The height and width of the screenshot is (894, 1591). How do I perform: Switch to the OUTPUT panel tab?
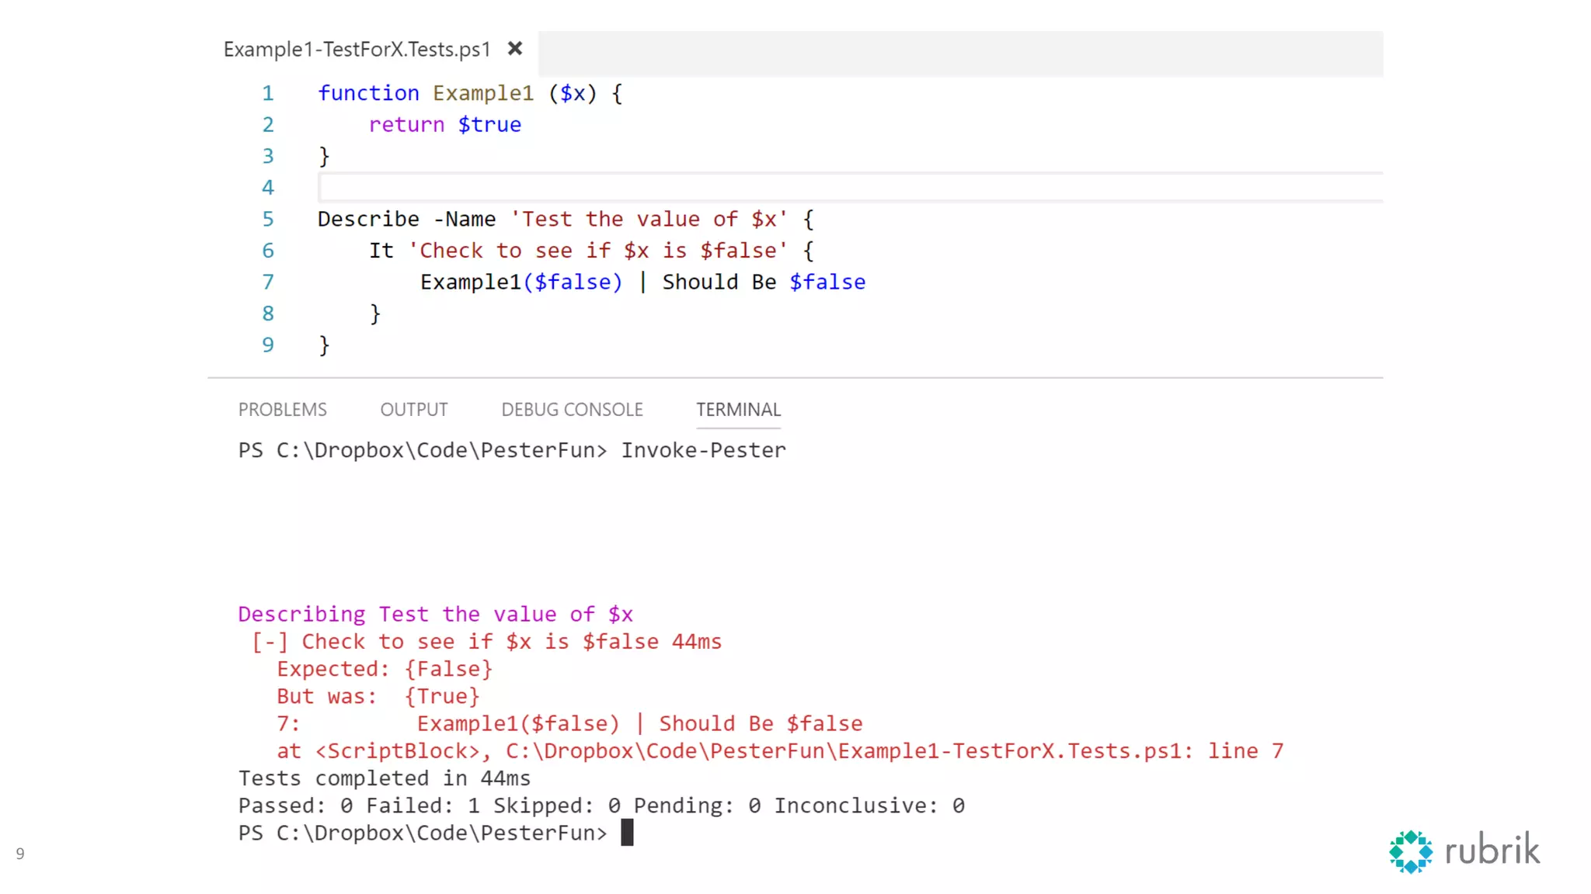413,410
